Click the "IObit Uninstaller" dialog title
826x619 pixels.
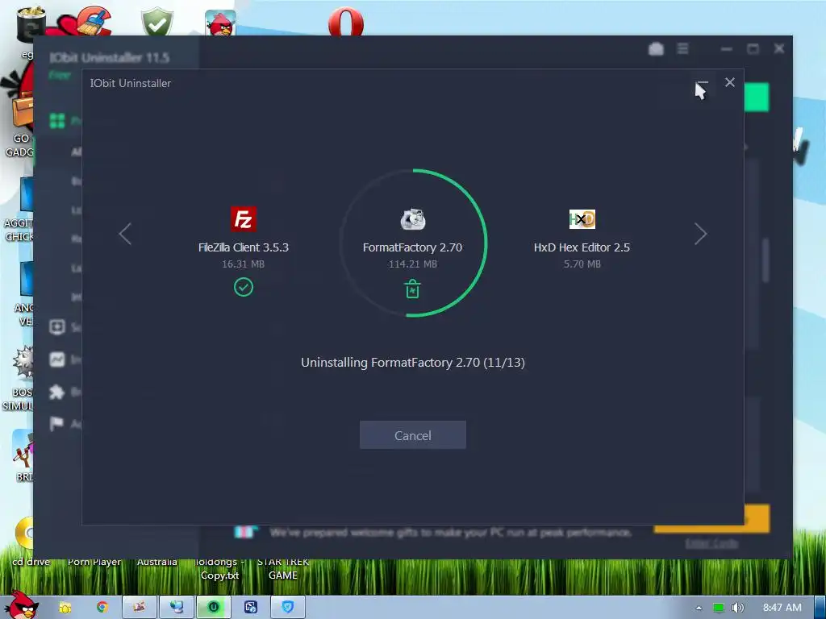click(131, 83)
